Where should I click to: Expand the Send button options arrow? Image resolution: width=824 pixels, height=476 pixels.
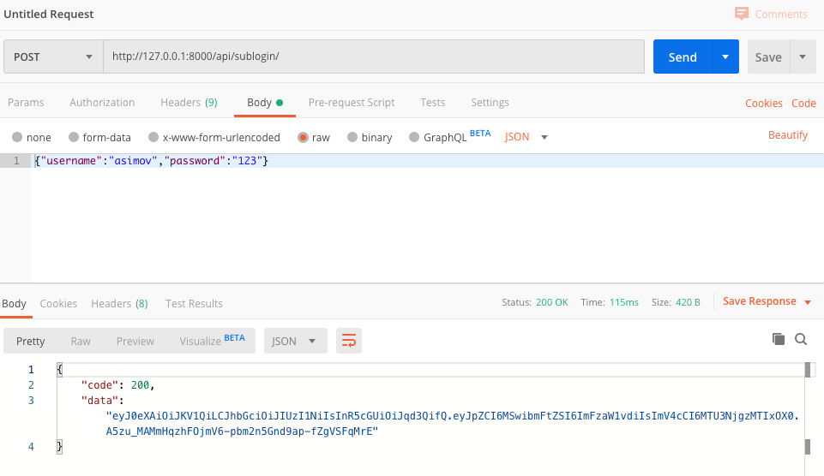pos(725,57)
